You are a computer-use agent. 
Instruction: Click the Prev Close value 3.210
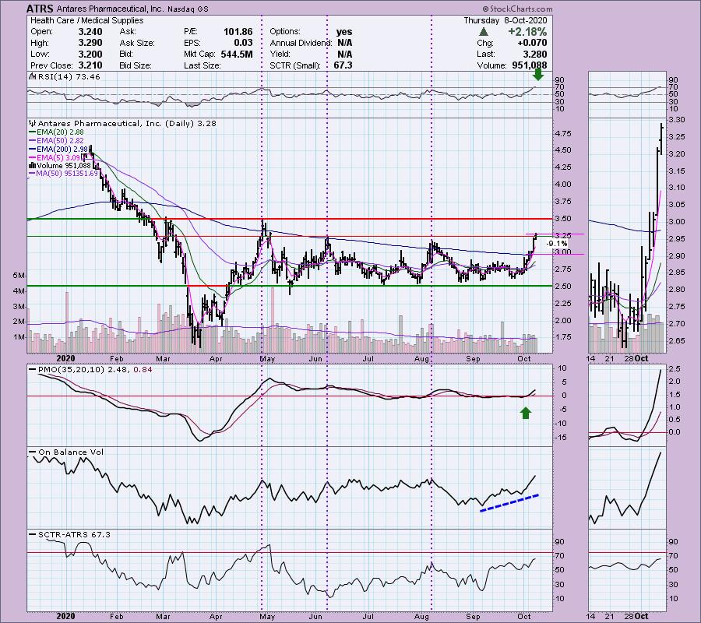(90, 65)
